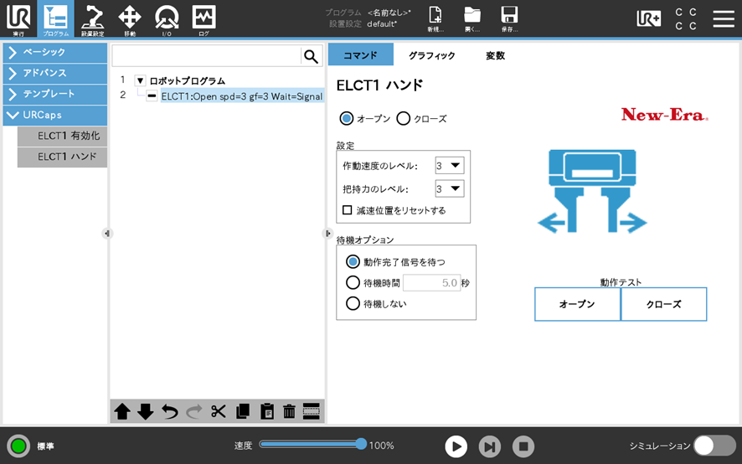Check 減速位置をリセットする checkbox

(x=348, y=209)
